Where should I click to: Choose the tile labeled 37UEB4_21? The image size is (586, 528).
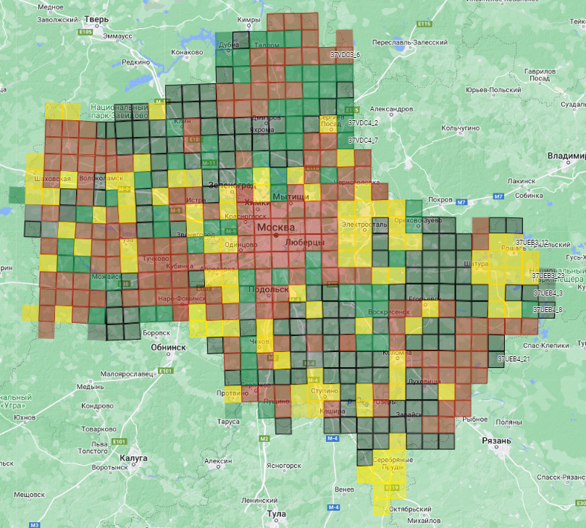514,359
